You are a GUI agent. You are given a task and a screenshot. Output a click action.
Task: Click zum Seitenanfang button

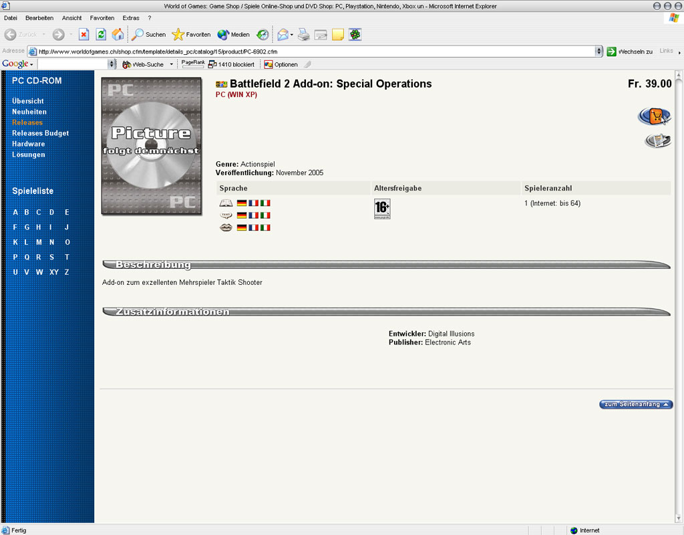click(x=636, y=405)
